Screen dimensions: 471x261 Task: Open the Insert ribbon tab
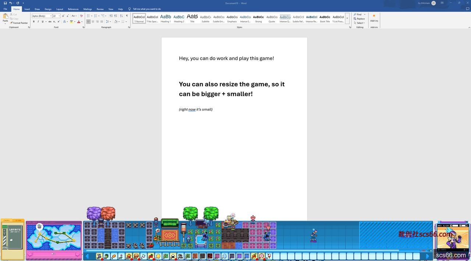27,9
